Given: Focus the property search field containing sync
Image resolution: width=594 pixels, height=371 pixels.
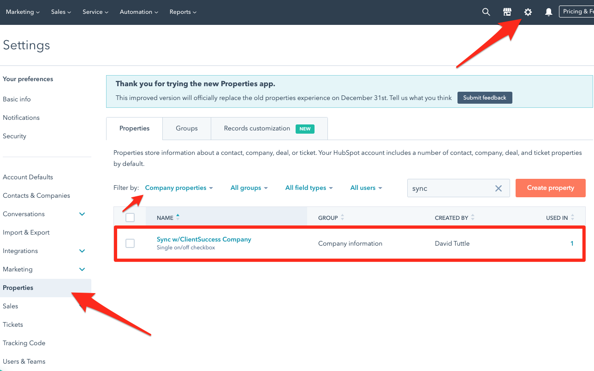Looking at the screenshot, I should coord(458,188).
